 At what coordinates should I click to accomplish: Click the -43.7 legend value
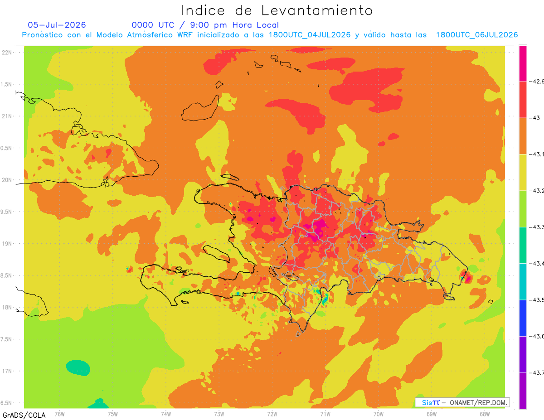click(536, 372)
